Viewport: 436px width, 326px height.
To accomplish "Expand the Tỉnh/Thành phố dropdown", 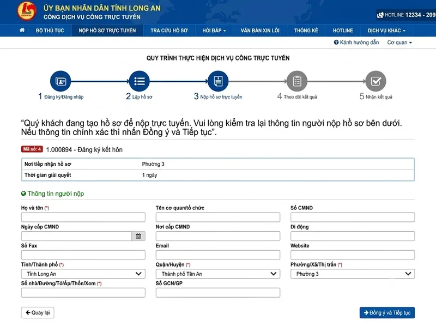I will [x=83, y=274].
